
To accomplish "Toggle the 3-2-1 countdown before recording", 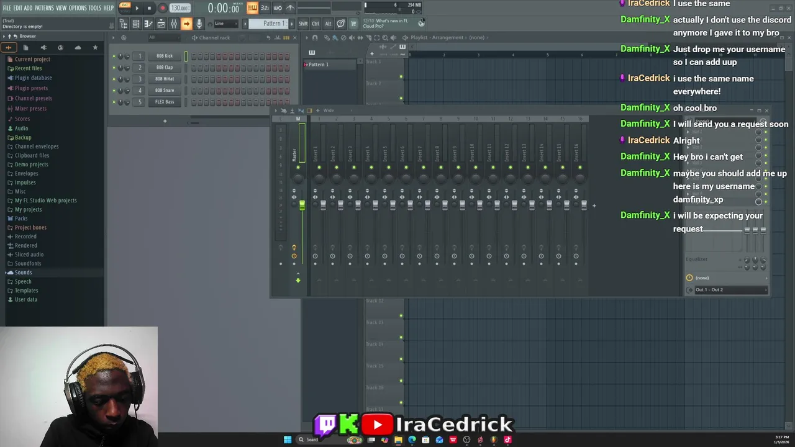I will (265, 8).
